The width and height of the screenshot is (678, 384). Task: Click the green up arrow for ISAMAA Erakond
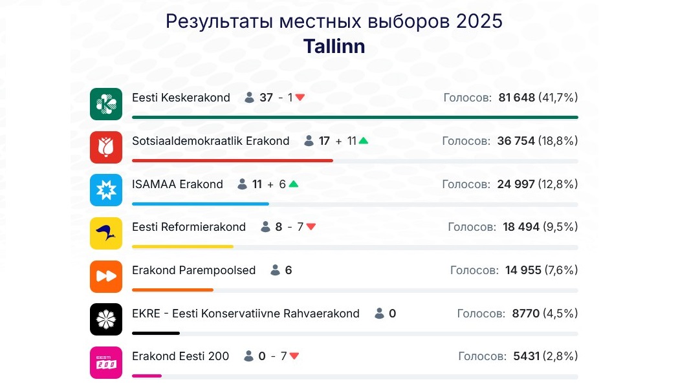(294, 184)
